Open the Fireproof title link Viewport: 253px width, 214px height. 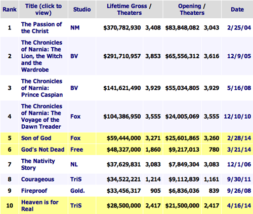click(34, 191)
